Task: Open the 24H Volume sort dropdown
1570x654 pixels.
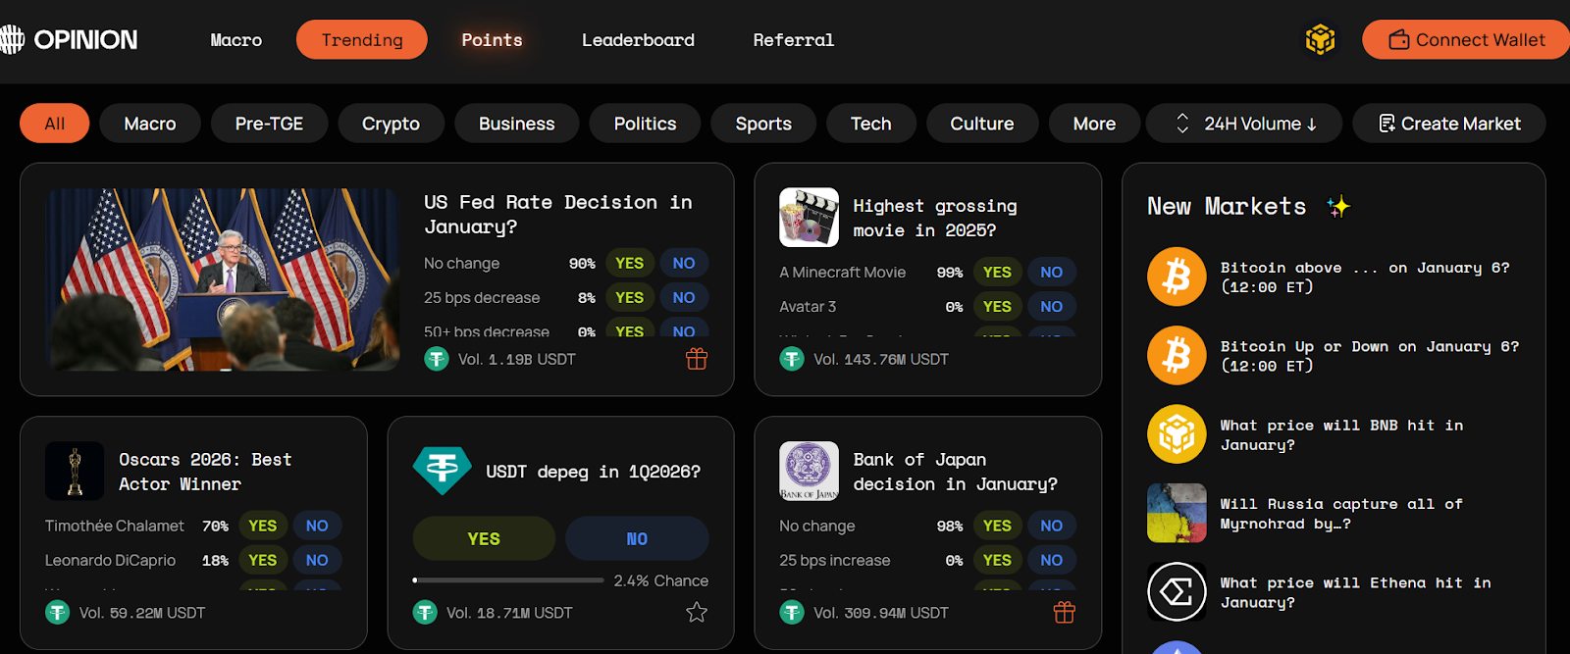Action: (1246, 124)
